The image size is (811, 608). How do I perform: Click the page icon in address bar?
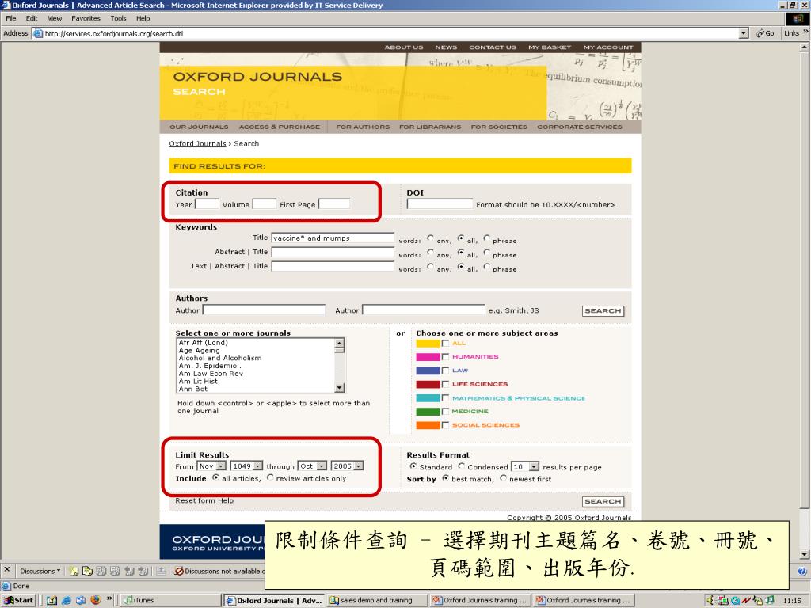(x=38, y=33)
